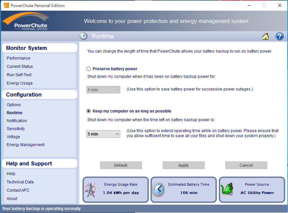Open Contact APC page
Image resolution: width=288 pixels, height=213 pixels.
point(18,190)
